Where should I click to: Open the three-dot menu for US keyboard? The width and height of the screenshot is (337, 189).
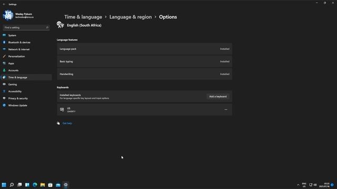click(226, 110)
